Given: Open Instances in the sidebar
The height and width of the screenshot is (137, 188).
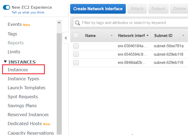Looking at the screenshot, I should (x=18, y=70).
